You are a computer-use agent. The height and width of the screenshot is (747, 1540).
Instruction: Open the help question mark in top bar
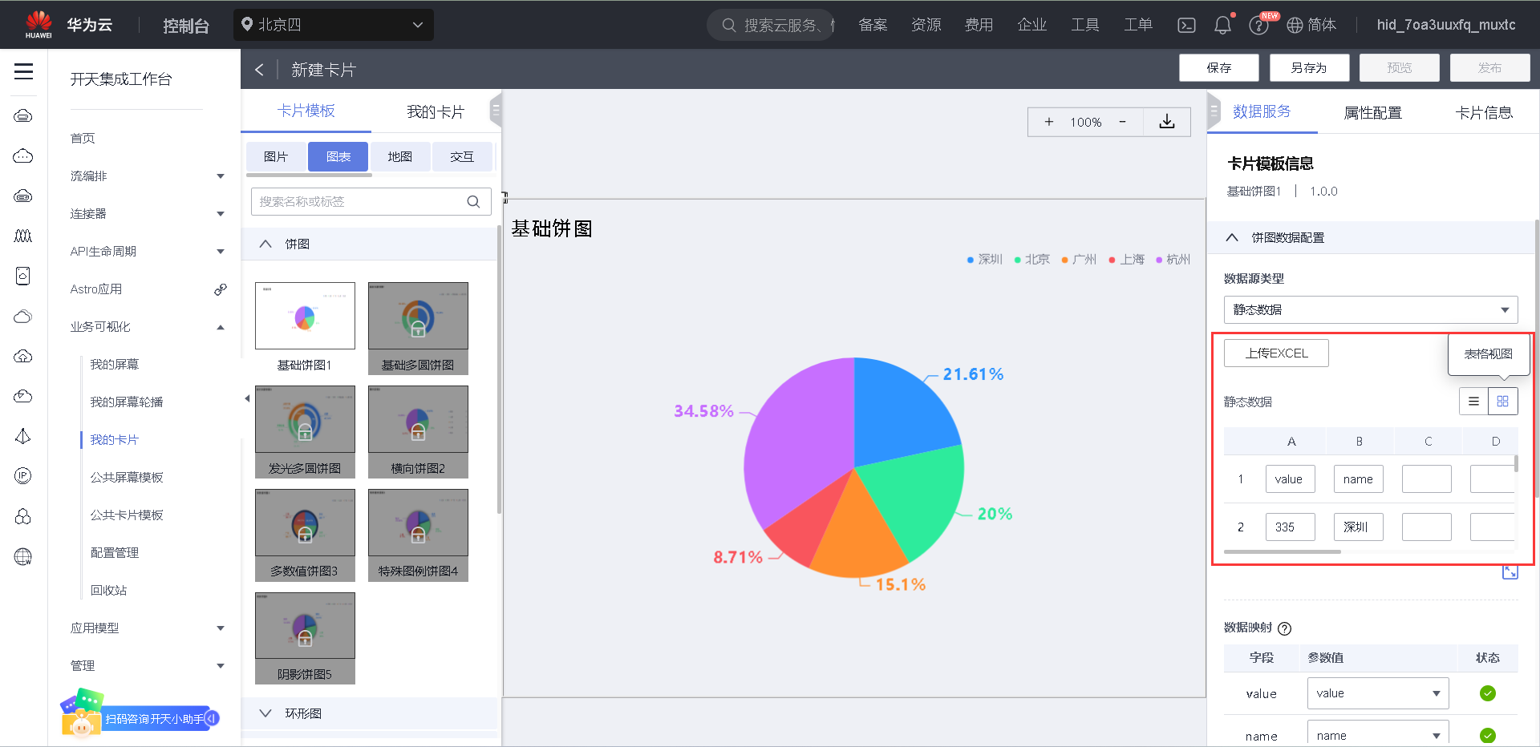tap(1258, 26)
